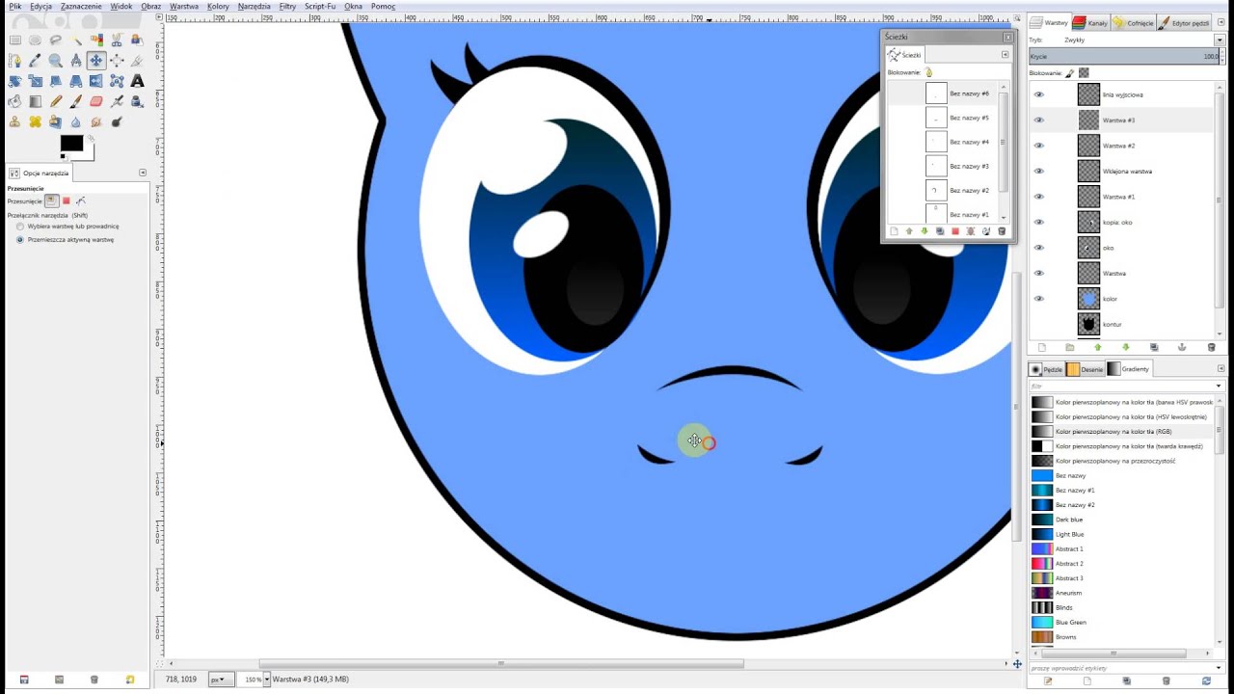The height and width of the screenshot is (694, 1234).
Task: Select the Bucket Fill tool
Action: coord(15,101)
